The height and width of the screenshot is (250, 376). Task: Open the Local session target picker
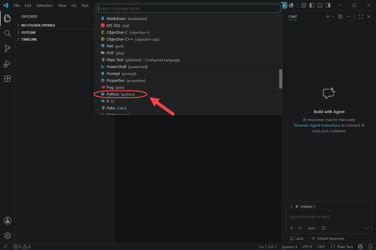[x=296, y=238]
